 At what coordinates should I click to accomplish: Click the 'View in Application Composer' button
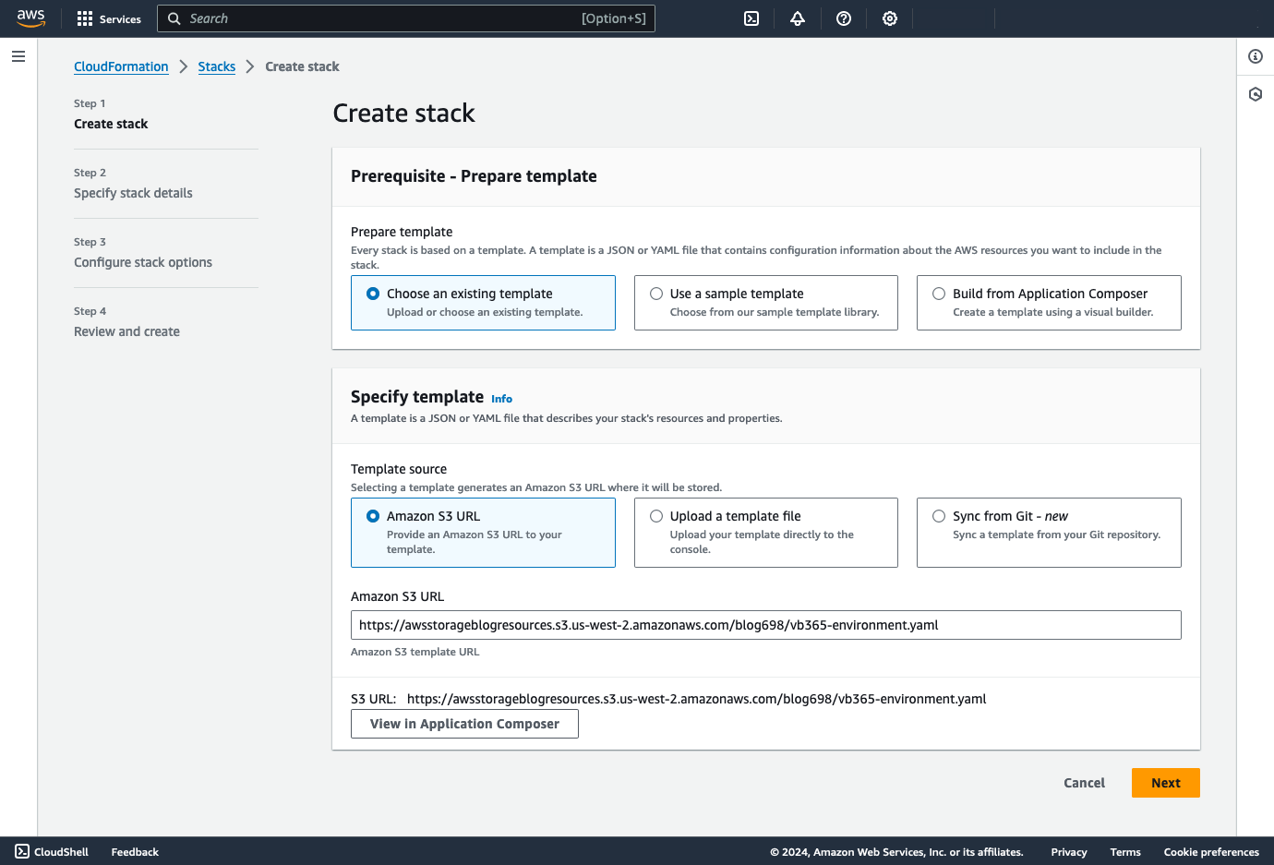point(464,724)
